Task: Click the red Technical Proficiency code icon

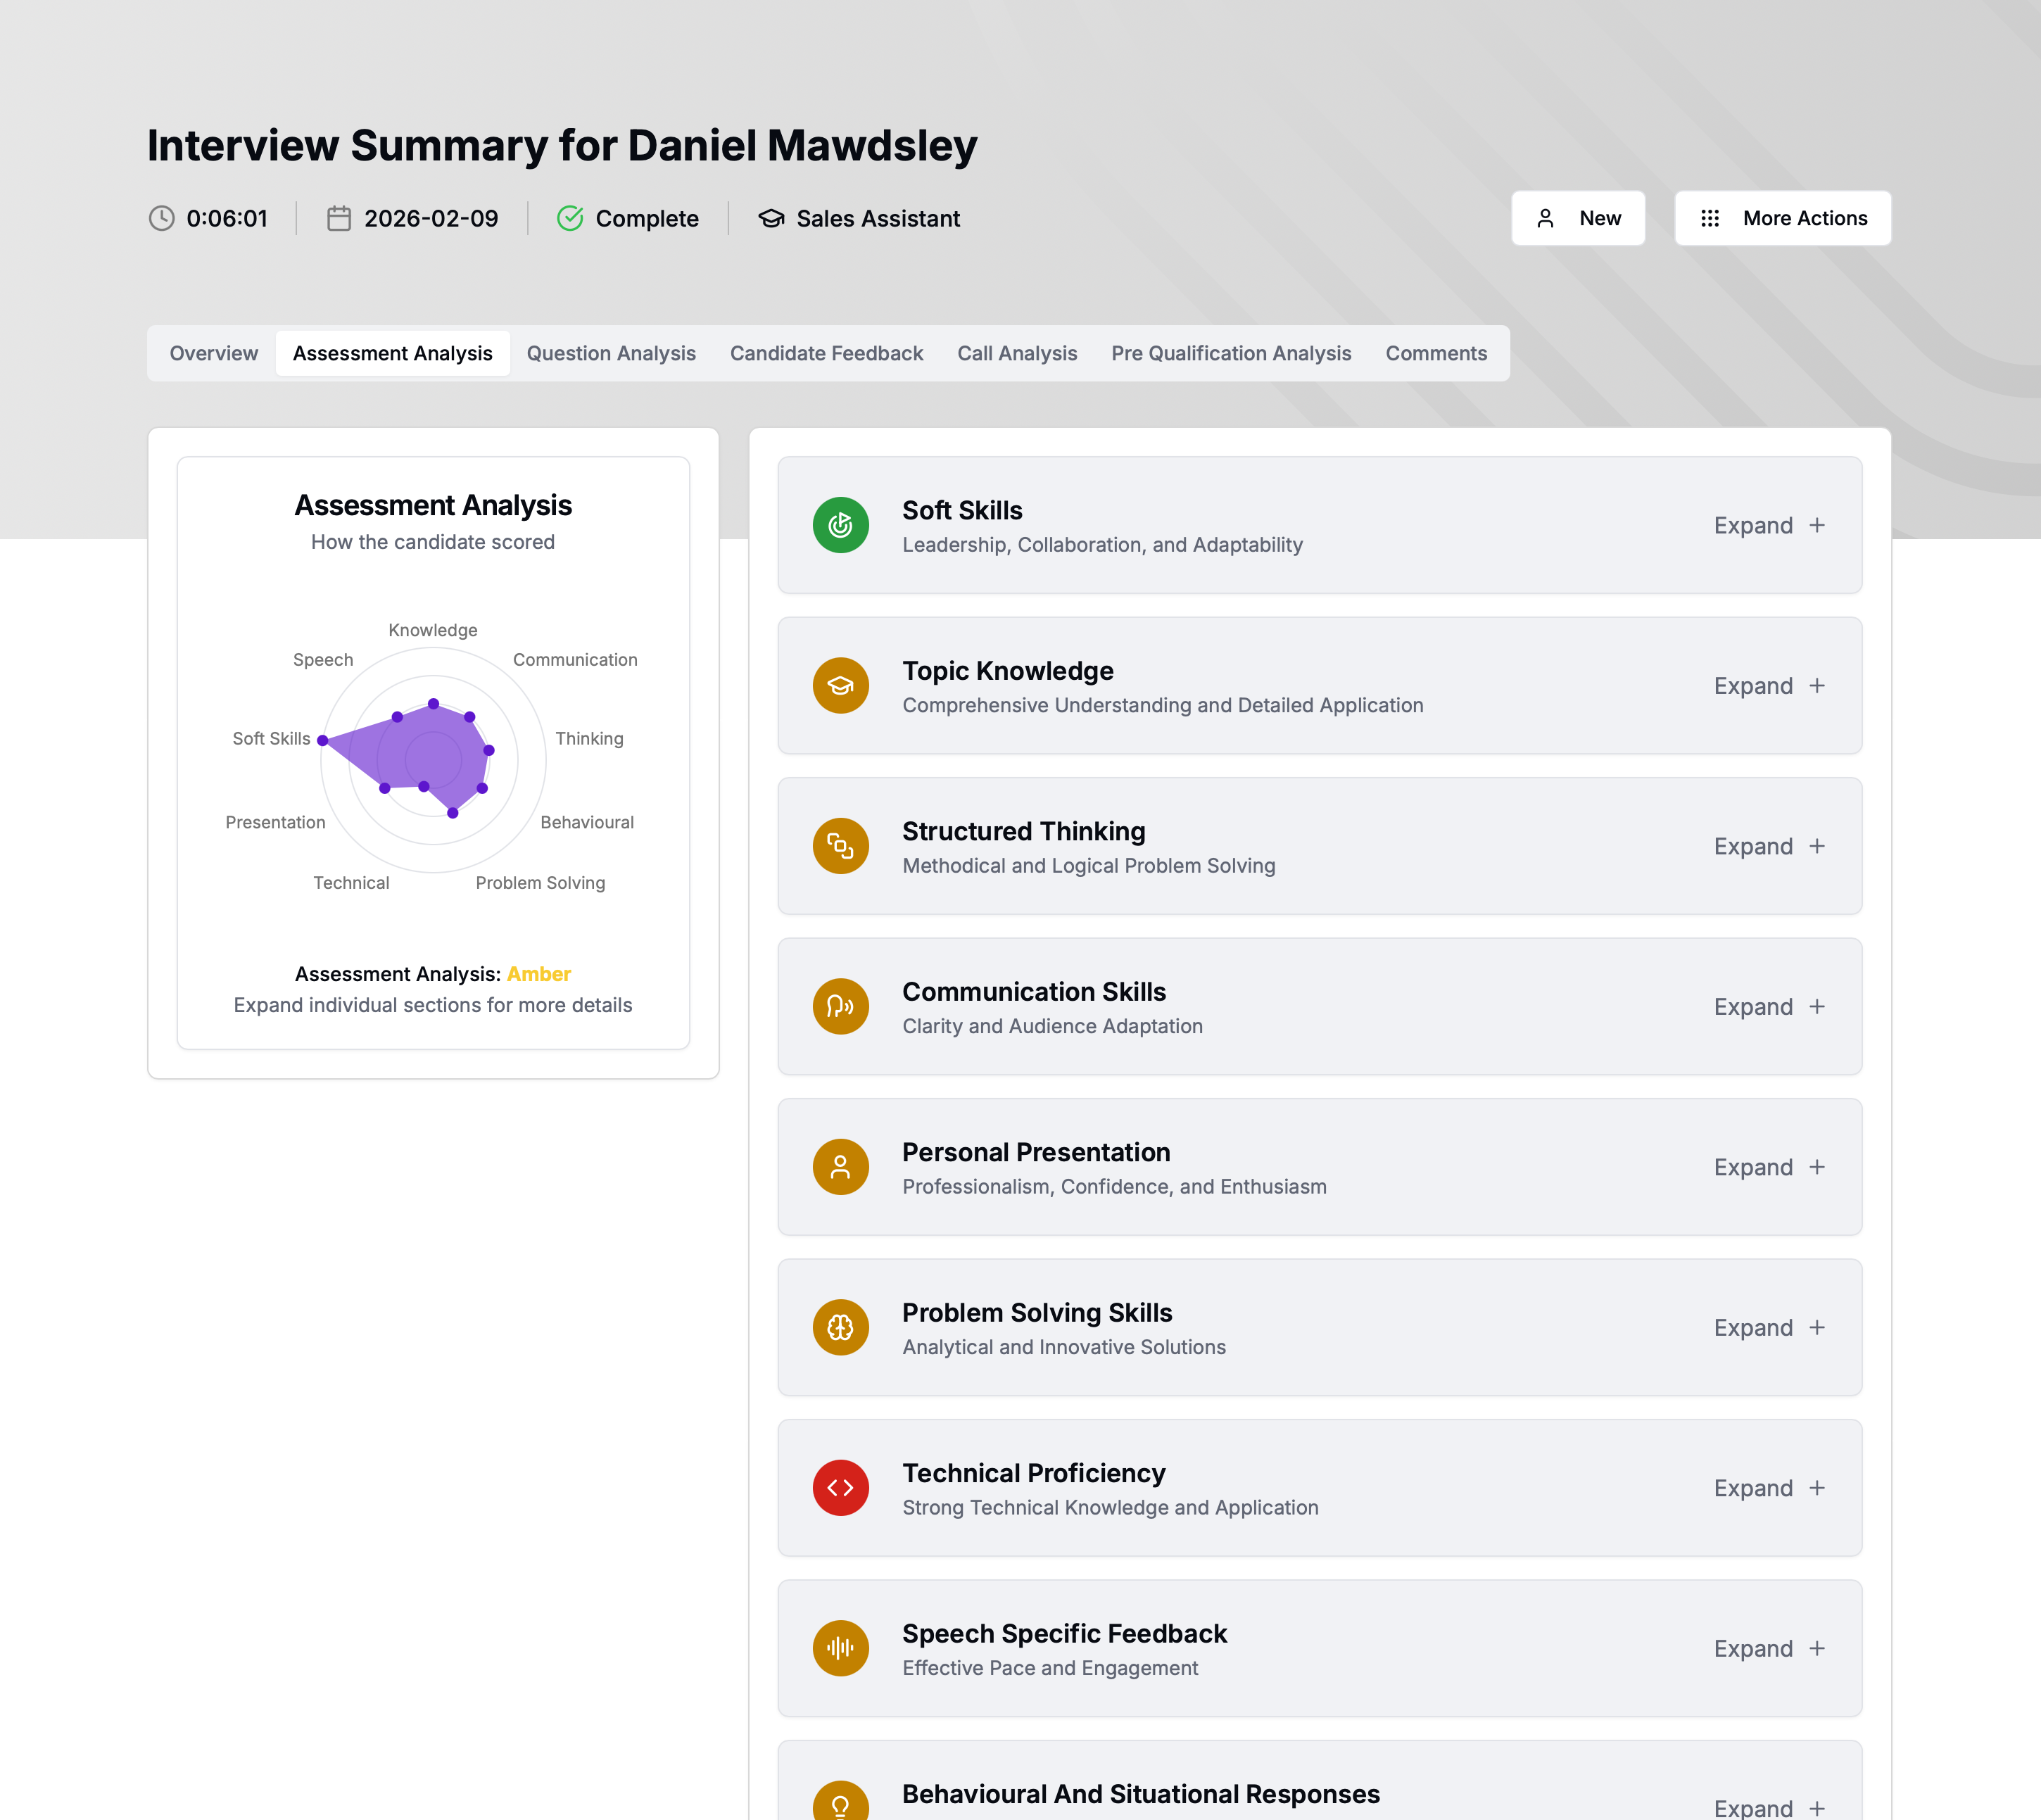Action: 840,1488
